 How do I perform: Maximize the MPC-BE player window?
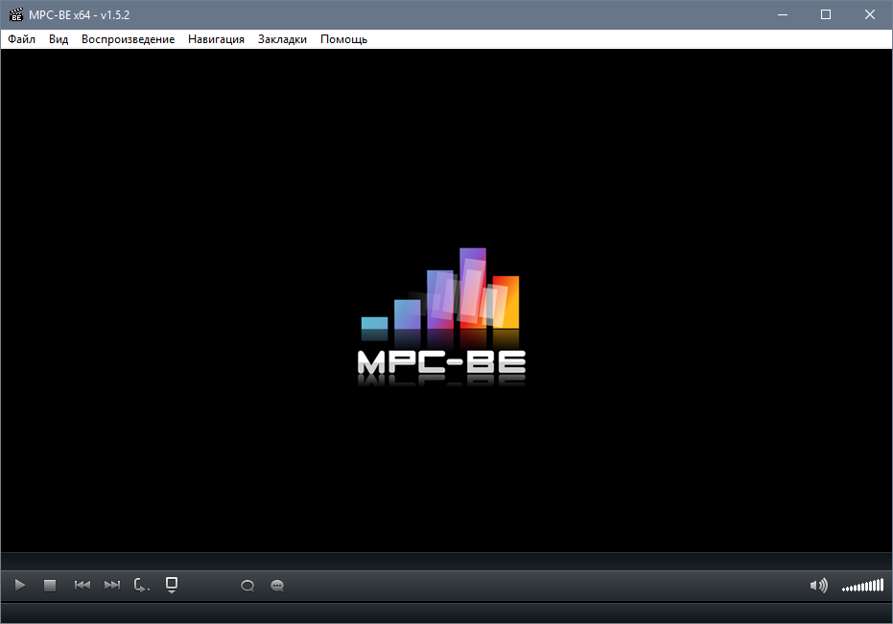pyautogui.click(x=825, y=14)
